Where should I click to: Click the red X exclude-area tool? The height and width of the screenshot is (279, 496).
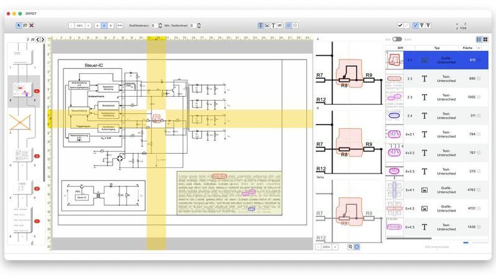pos(32,25)
